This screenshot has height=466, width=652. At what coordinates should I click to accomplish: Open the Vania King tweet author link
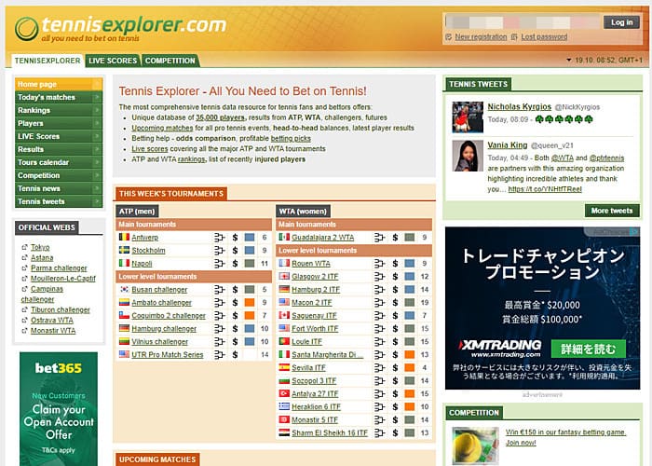508,145
